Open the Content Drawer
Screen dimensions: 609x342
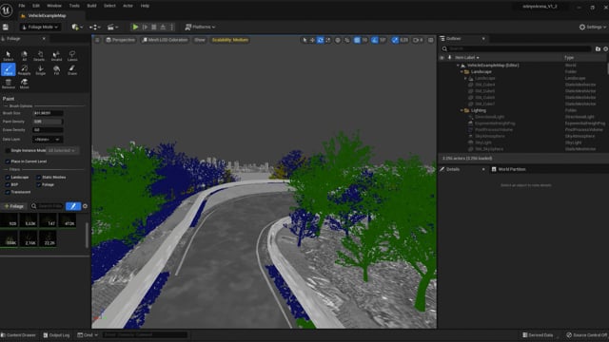coord(18,335)
